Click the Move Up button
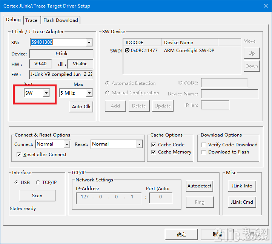This screenshot has width=272, height=244. coord(252,53)
